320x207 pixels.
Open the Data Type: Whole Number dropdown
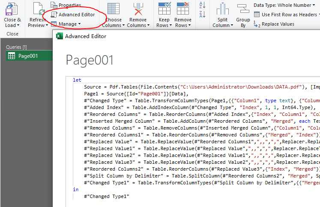coord(284,5)
